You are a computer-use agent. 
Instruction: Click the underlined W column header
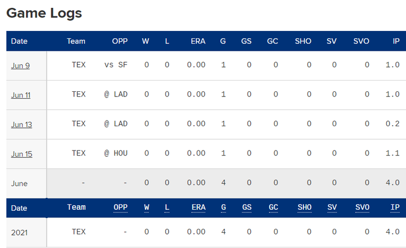(147, 207)
